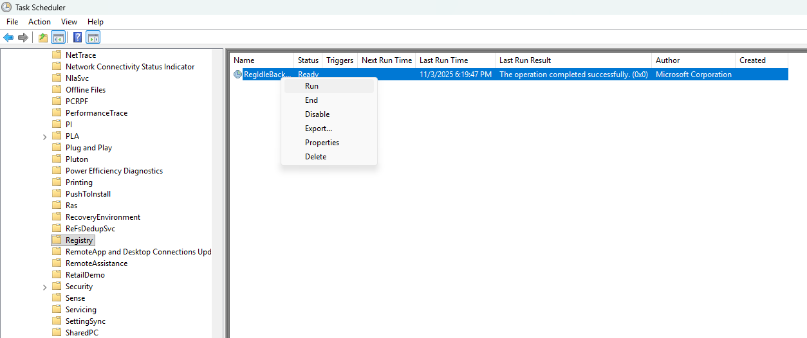Select the ReFsDedupSvc folder

tap(90, 229)
